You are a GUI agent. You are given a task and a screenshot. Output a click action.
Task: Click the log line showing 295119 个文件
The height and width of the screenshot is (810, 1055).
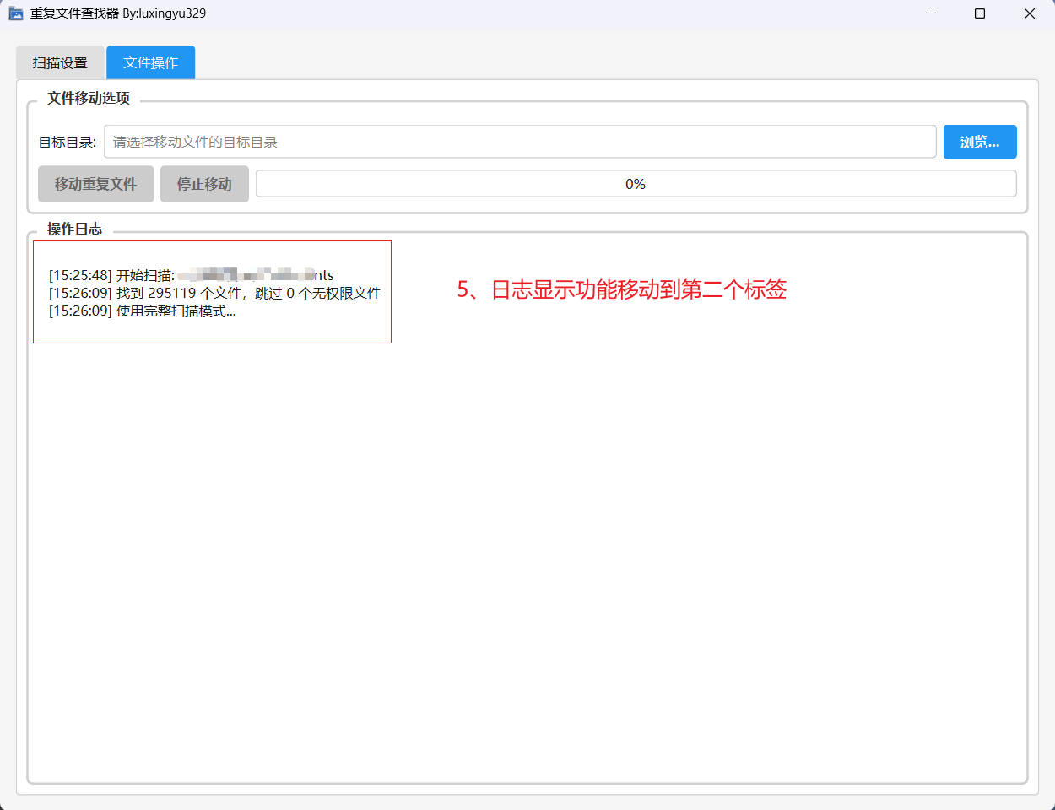[x=214, y=293]
